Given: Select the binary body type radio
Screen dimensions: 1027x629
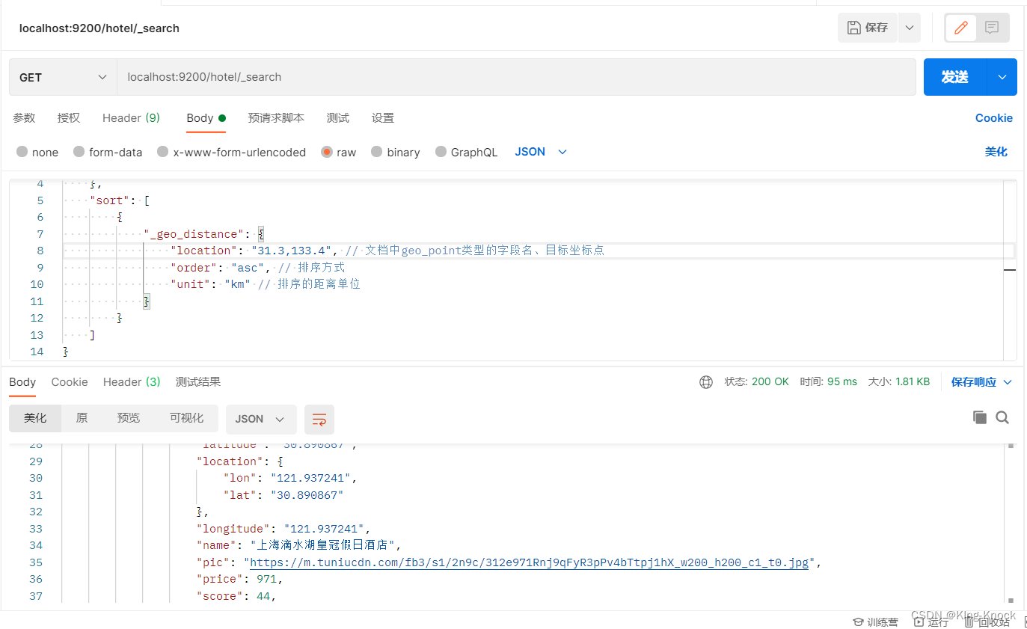Looking at the screenshot, I should click(377, 152).
